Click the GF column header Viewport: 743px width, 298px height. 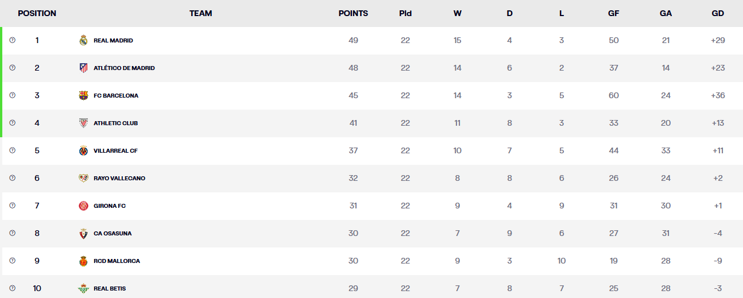613,13
